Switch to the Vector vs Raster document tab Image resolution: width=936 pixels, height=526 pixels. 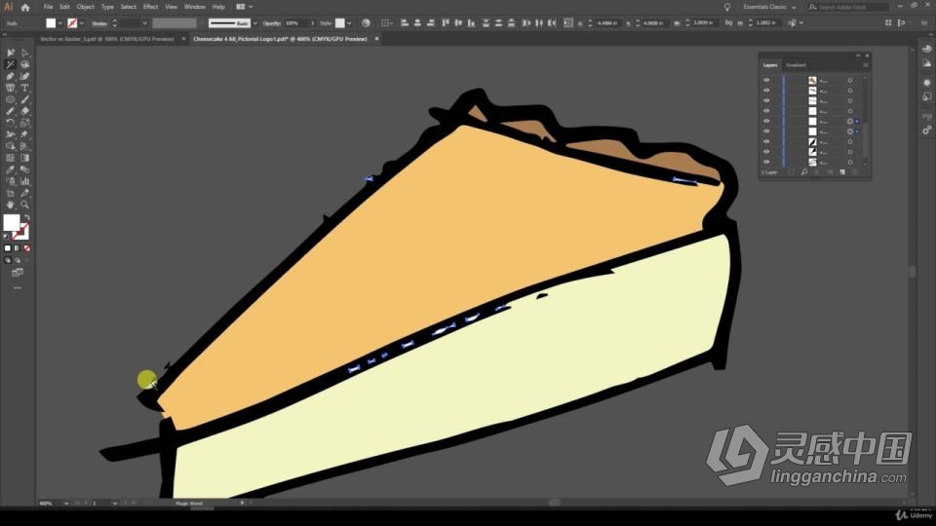(x=107, y=39)
